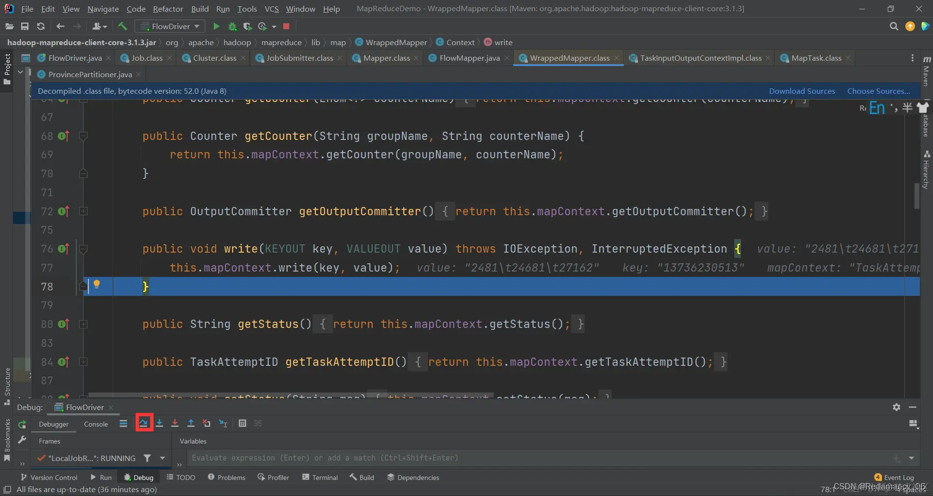Navigate back with the left arrow
The height and width of the screenshot is (496, 933).
coord(60,26)
